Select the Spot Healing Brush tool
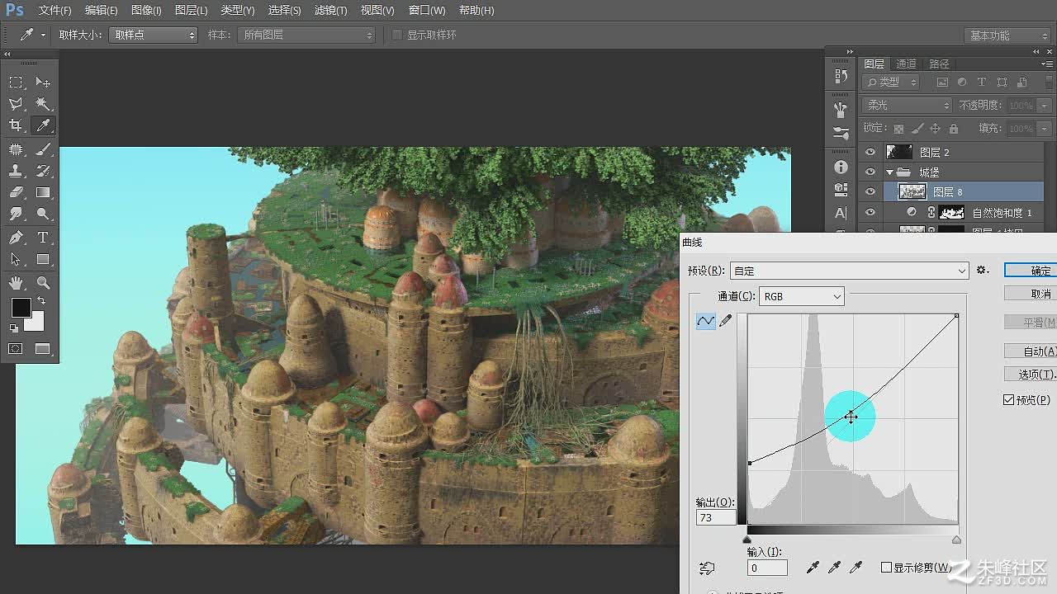 16,149
